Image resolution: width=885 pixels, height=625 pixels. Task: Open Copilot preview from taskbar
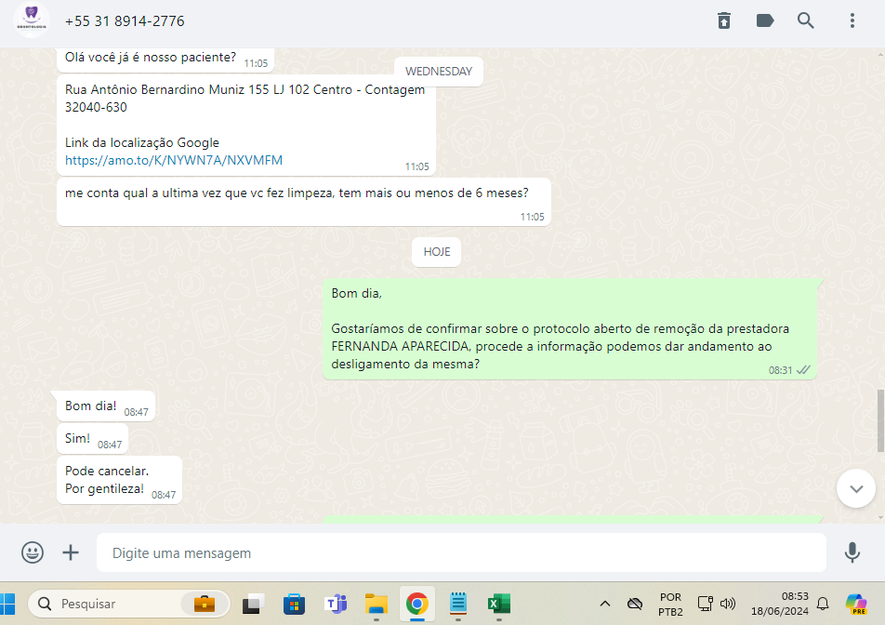(856, 604)
